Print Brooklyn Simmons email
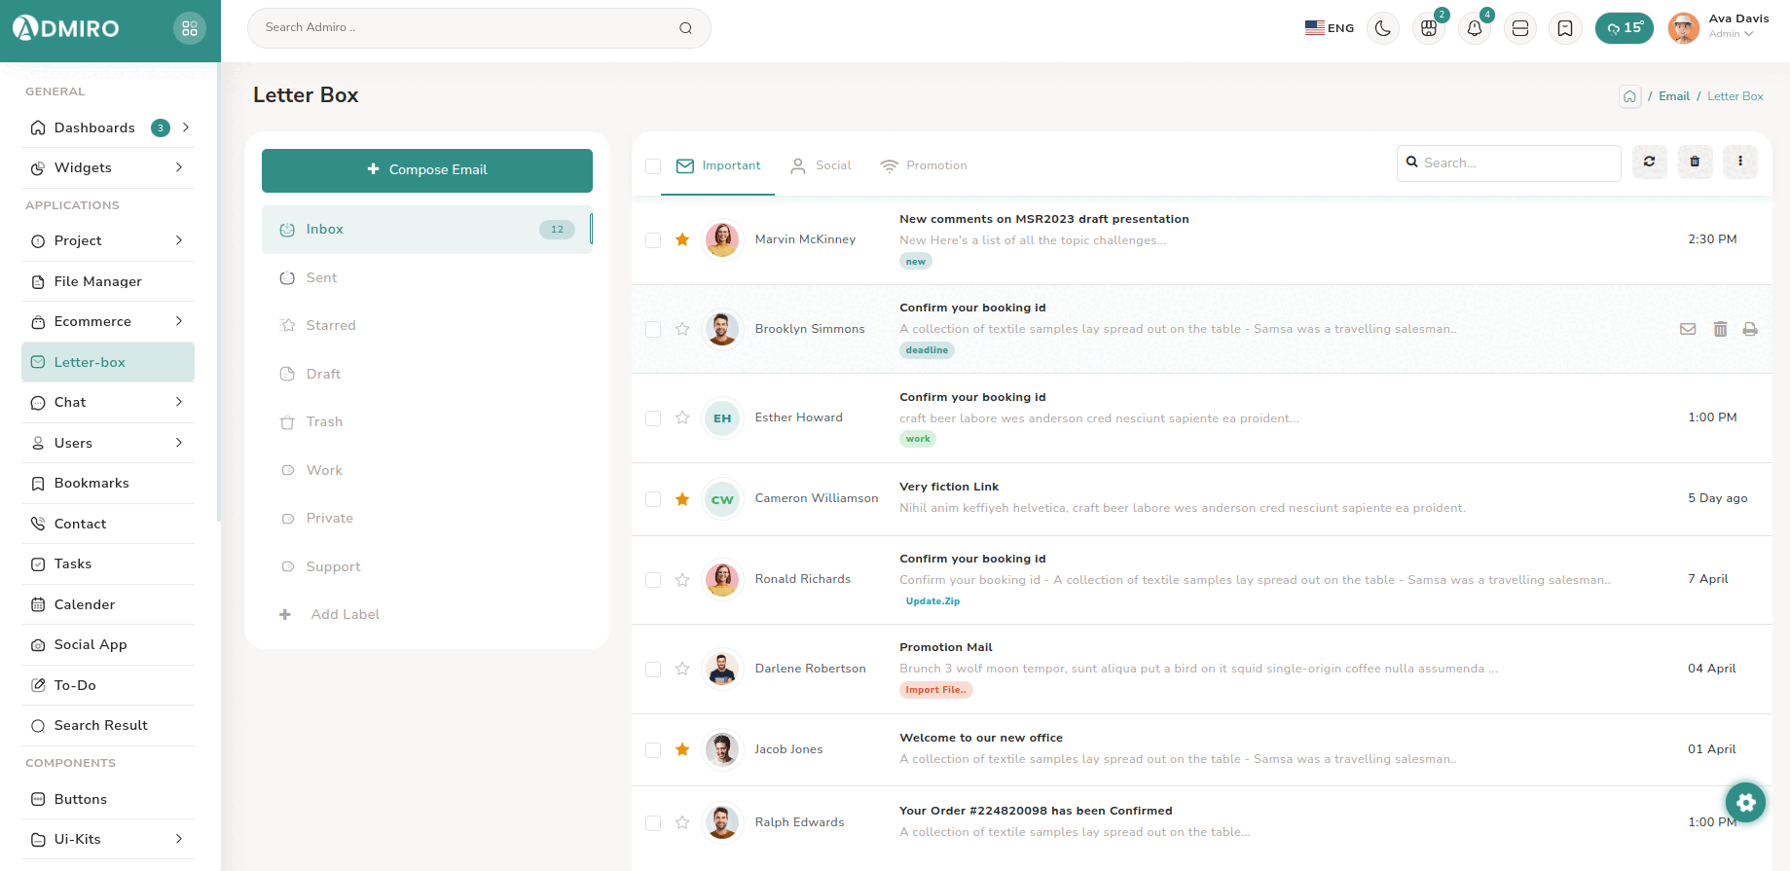This screenshot has height=871, width=1790. point(1750,329)
